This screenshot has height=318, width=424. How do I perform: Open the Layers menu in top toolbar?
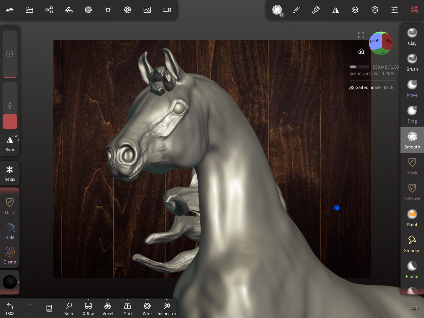click(355, 10)
